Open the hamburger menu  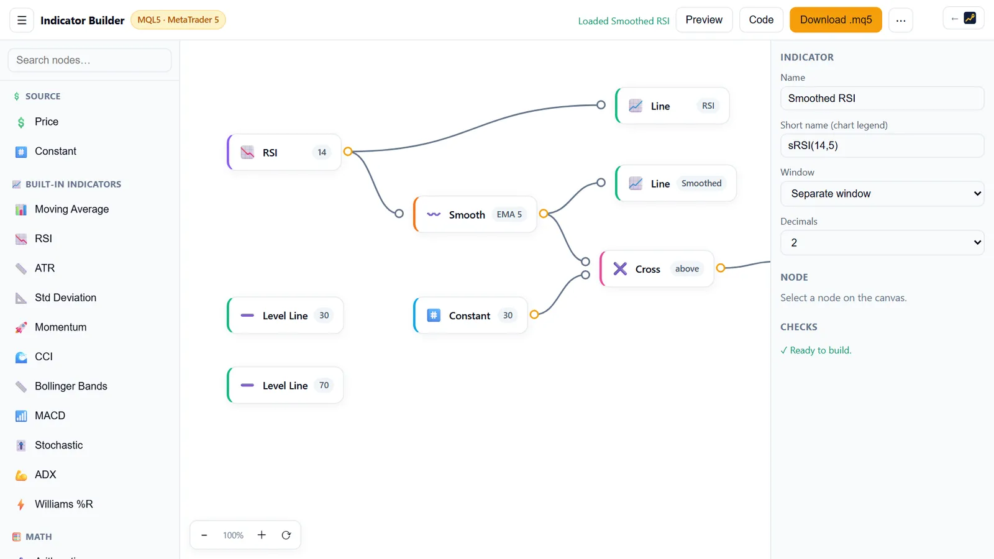[x=22, y=20]
